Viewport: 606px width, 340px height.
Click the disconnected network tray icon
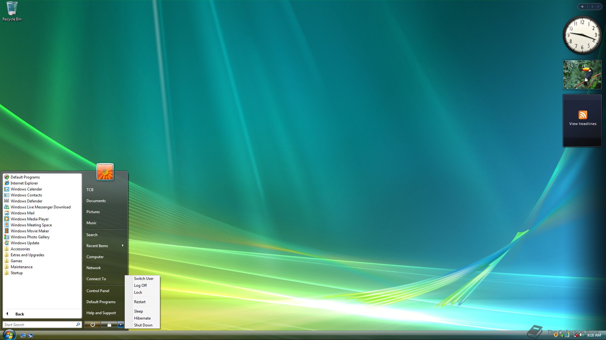(576, 335)
